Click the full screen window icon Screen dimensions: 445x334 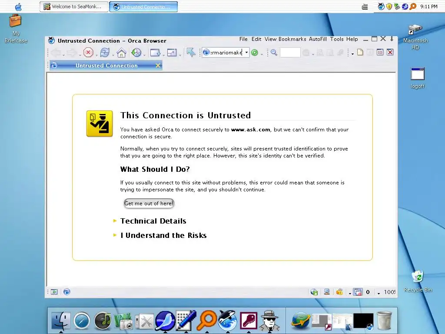(172, 53)
